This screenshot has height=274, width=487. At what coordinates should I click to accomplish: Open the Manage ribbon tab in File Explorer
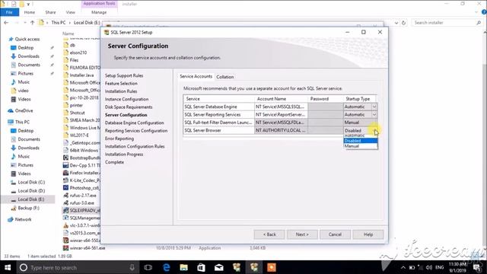pyautogui.click(x=99, y=12)
